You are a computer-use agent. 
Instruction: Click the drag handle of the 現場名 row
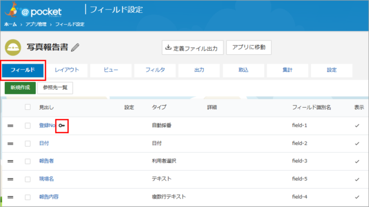coord(11,179)
